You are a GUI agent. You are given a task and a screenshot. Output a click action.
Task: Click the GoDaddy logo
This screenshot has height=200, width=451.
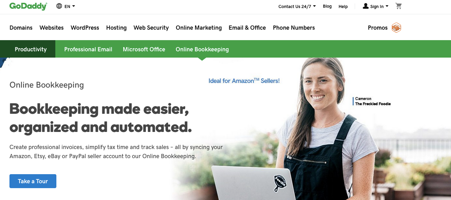(x=28, y=6)
